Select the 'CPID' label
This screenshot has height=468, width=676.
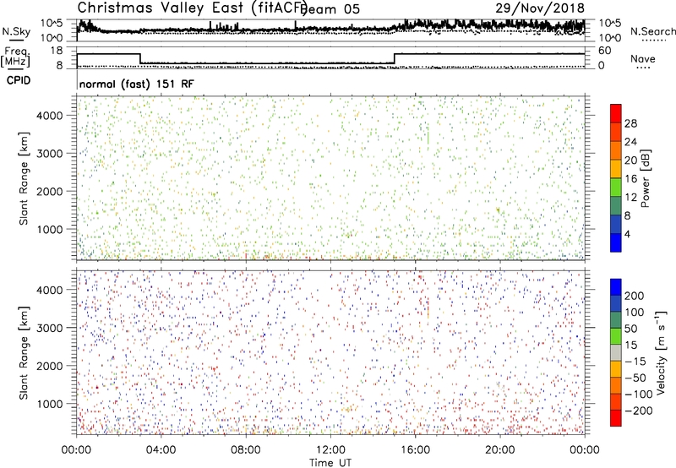coord(19,80)
